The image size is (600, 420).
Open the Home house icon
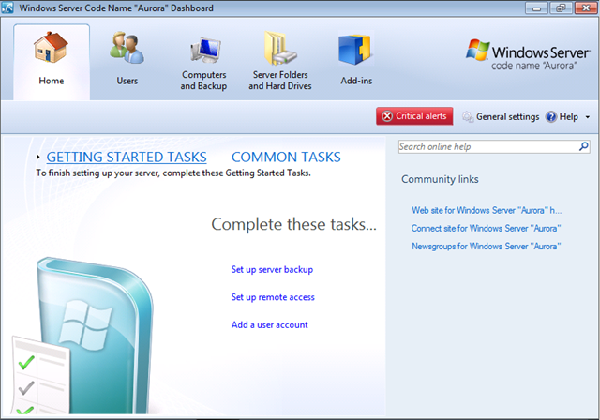pos(52,49)
